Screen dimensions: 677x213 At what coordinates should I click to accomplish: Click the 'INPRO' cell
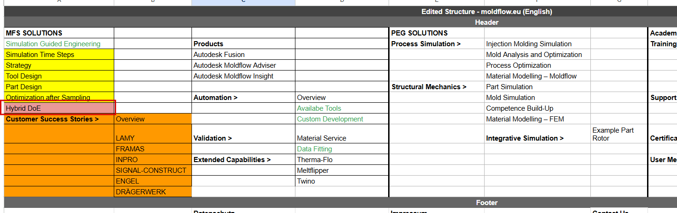(x=153, y=160)
